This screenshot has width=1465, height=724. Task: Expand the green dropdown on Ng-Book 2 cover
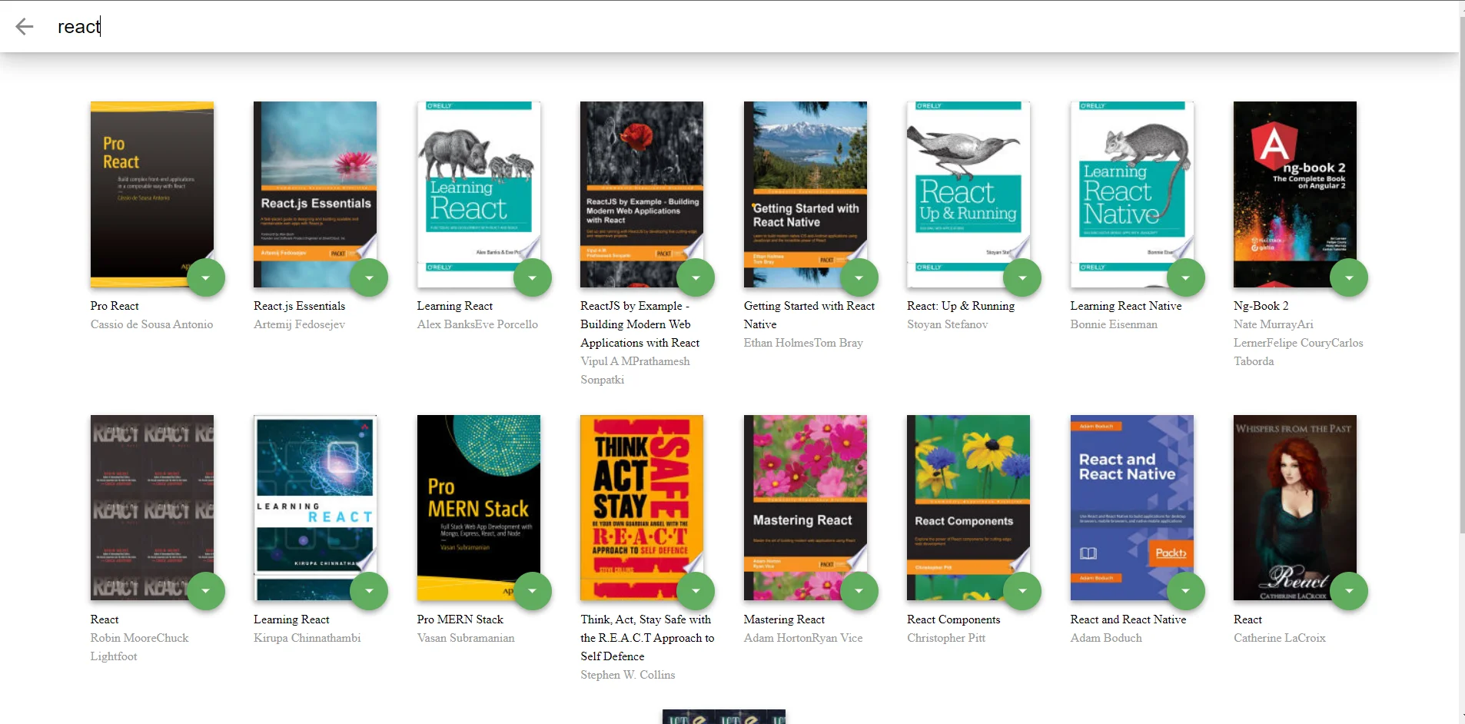(1349, 277)
